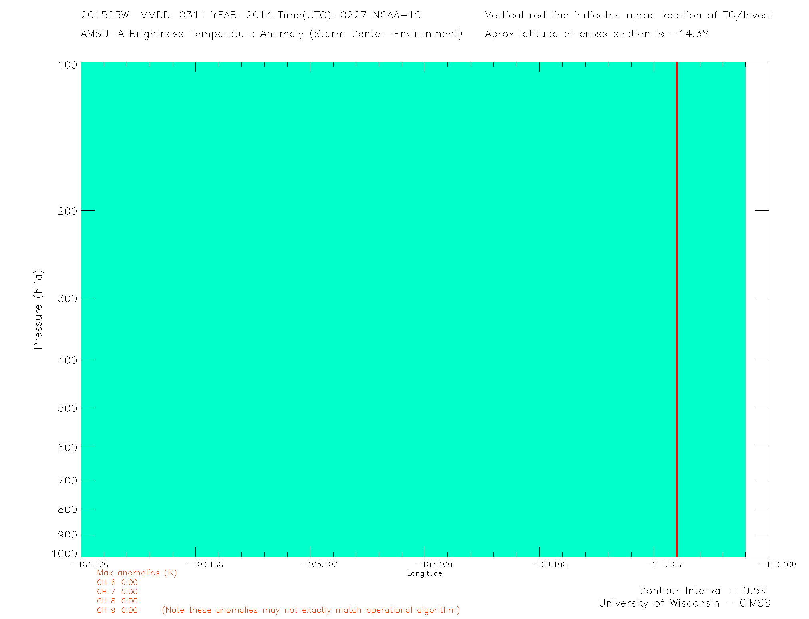Viewport: 809px width, 619px height.
Task: Click the cross section latitude -14.38 text
Action: coord(596,34)
